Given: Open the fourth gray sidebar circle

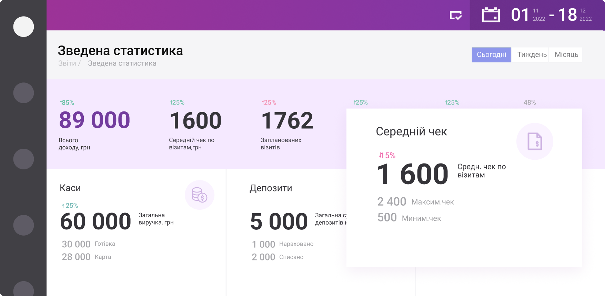Looking at the screenshot, I should [x=23, y=225].
